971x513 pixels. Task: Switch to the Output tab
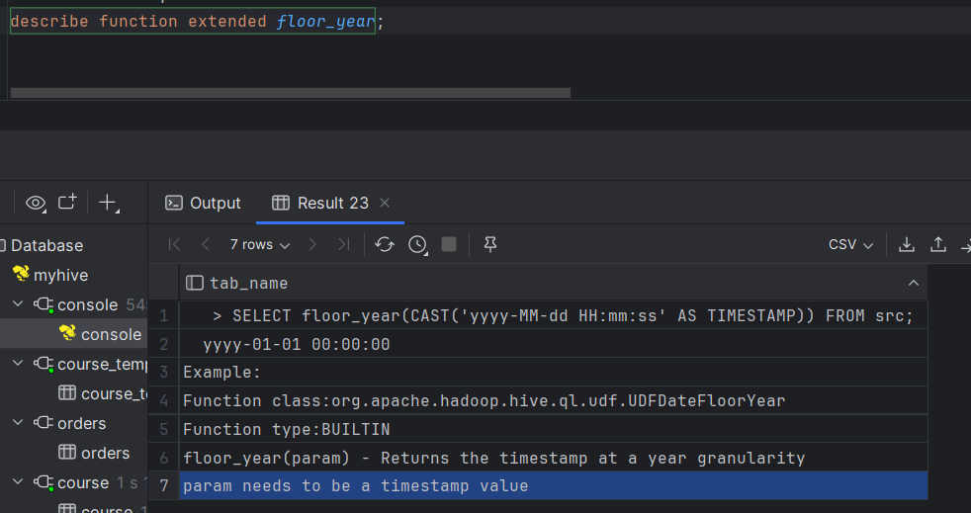(203, 203)
